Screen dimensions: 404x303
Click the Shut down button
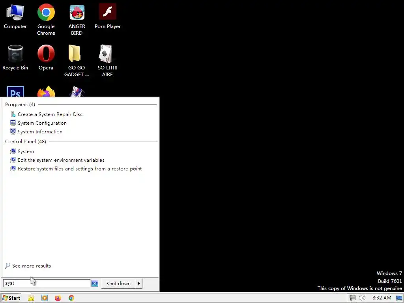[x=118, y=283]
